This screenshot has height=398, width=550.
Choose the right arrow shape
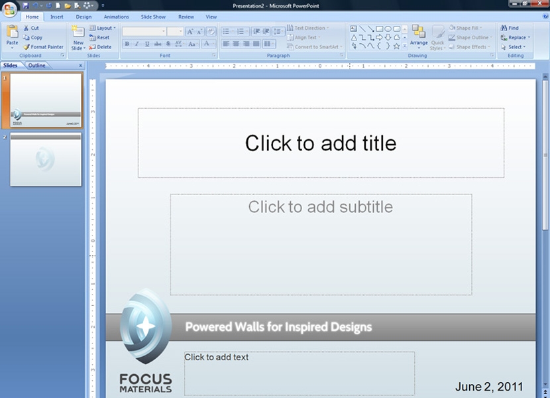[x=380, y=37]
